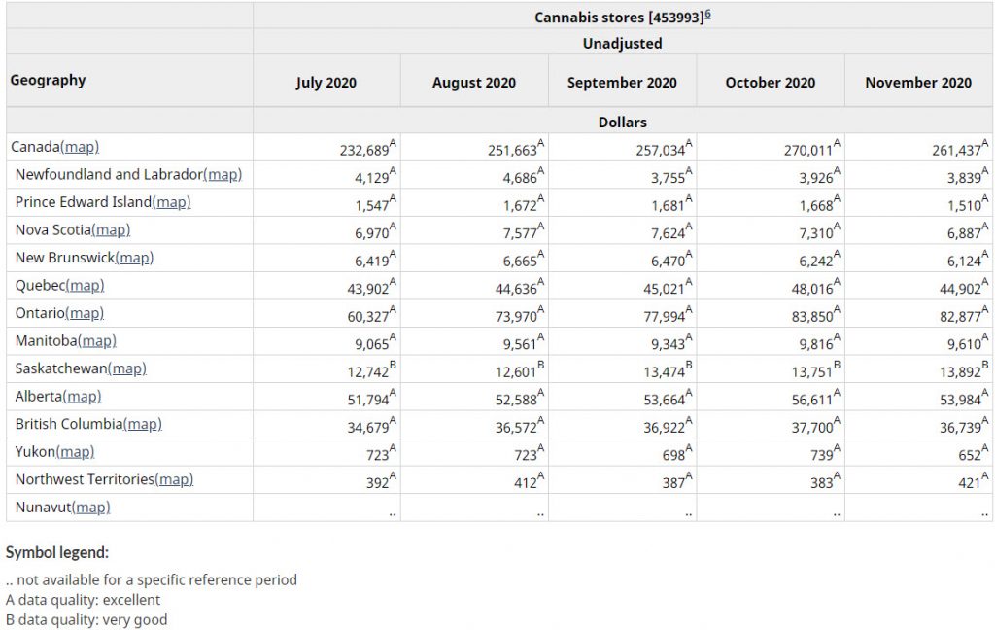
Task: Select the July 2020 column header
Action: [326, 83]
